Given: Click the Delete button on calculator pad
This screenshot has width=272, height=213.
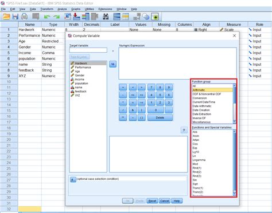Looking at the screenshot, I should point(160,117).
